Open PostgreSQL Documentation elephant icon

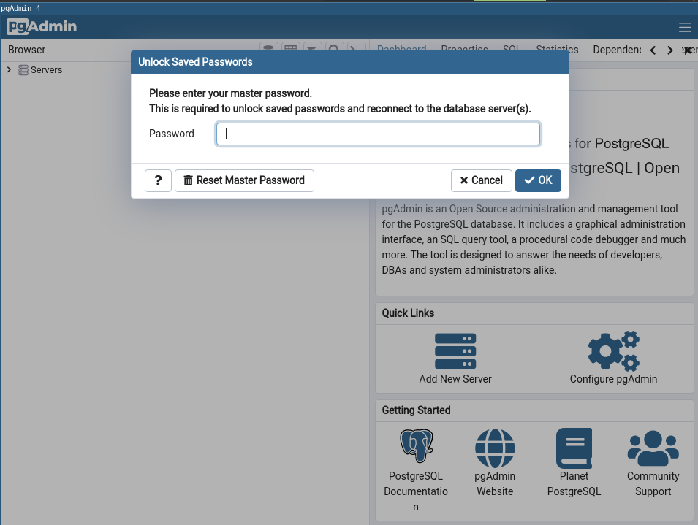coord(416,448)
